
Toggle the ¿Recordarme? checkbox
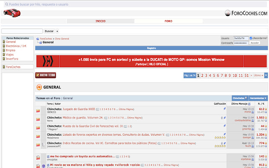[251, 38]
